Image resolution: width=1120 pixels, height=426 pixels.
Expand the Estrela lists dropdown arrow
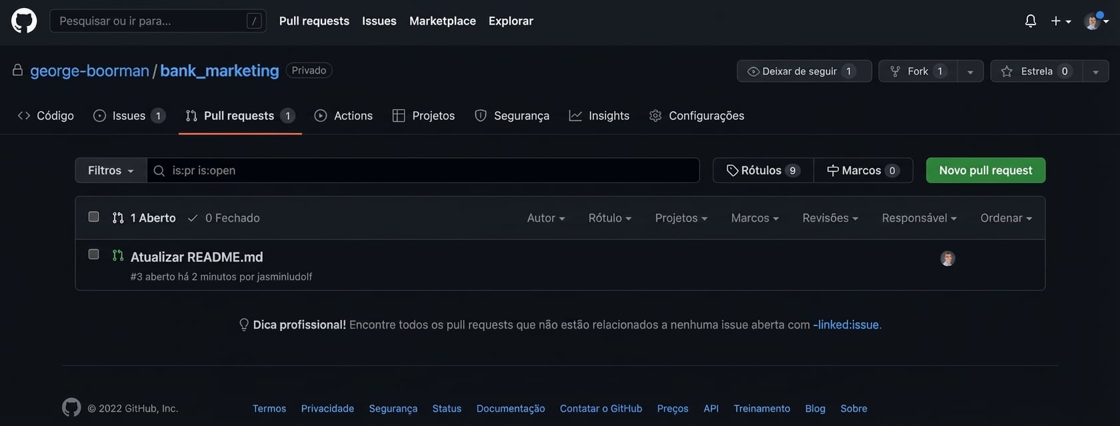click(1095, 71)
